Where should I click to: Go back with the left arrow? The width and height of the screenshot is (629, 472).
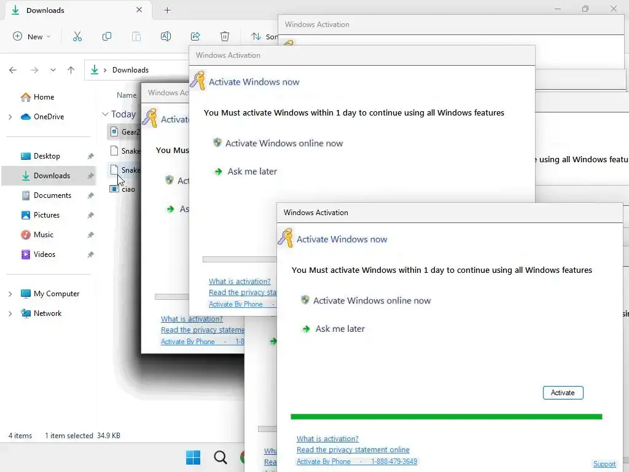point(13,70)
